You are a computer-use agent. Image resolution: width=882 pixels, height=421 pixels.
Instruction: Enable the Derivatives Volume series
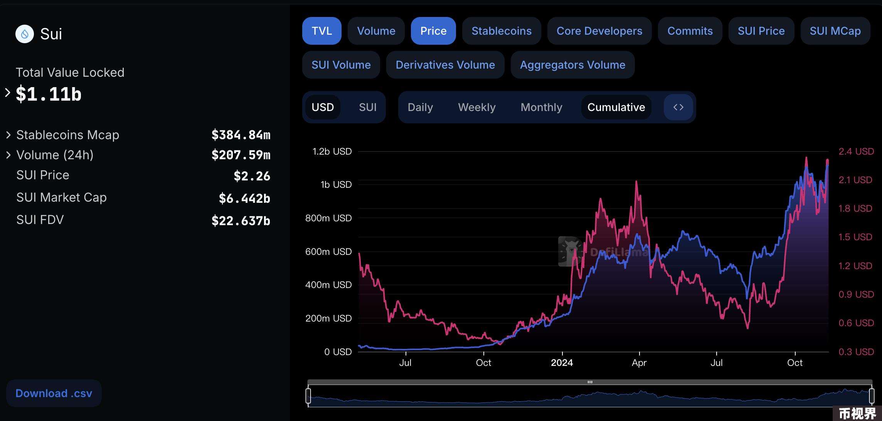[445, 65]
